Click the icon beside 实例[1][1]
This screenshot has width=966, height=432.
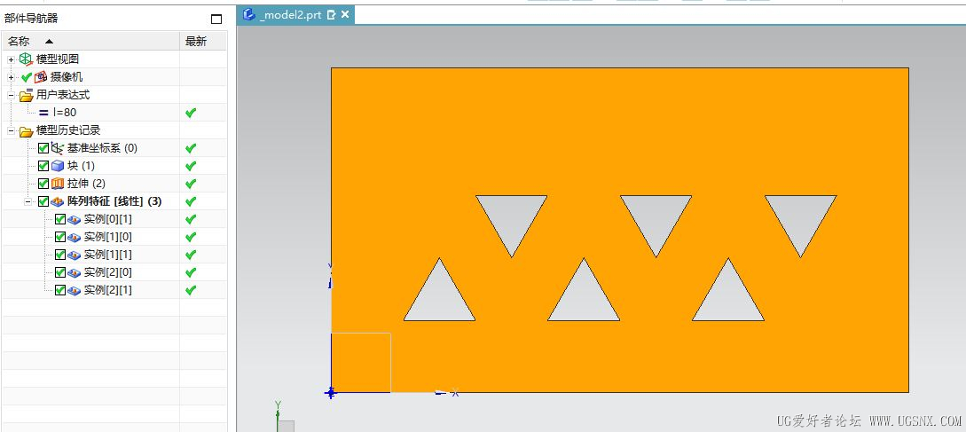pos(75,255)
